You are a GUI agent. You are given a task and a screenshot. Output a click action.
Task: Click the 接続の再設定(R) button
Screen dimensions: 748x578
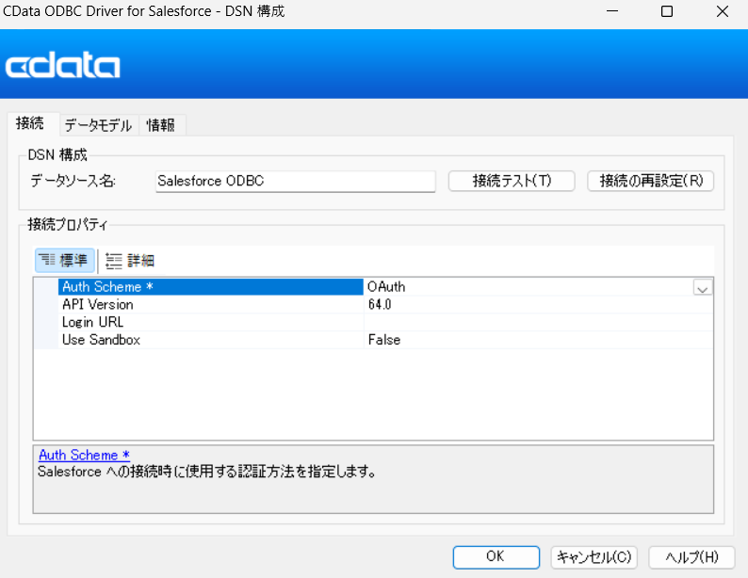click(x=651, y=181)
